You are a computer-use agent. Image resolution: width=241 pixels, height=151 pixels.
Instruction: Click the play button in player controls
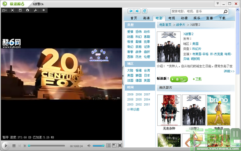pyautogui.click(x=6, y=145)
